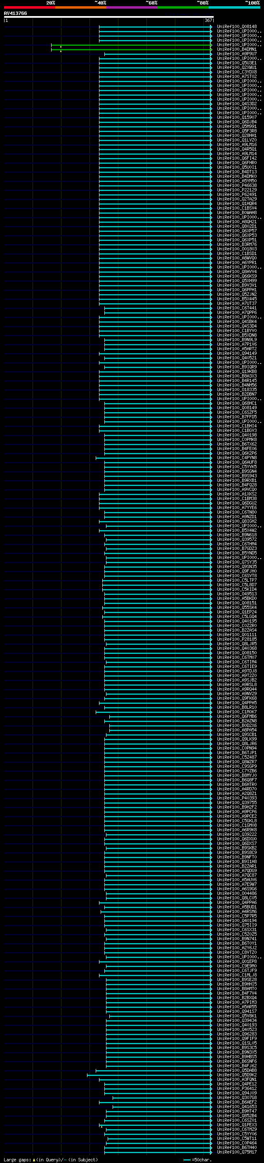Select the UniRef100_P22129 label

click(x=237, y=190)
